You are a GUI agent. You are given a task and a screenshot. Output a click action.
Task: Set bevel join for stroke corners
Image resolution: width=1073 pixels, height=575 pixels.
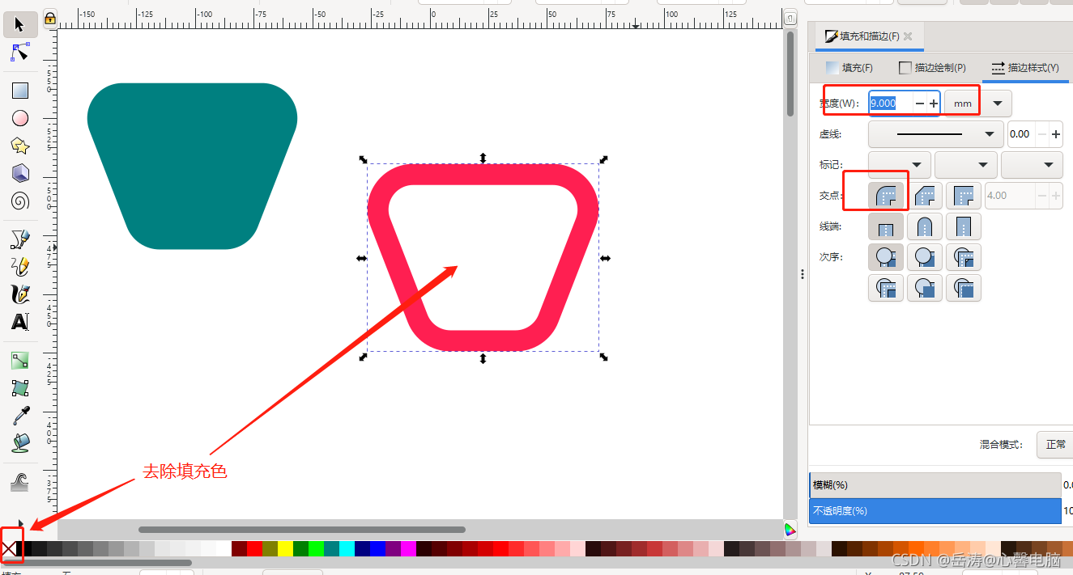pyautogui.click(x=925, y=196)
